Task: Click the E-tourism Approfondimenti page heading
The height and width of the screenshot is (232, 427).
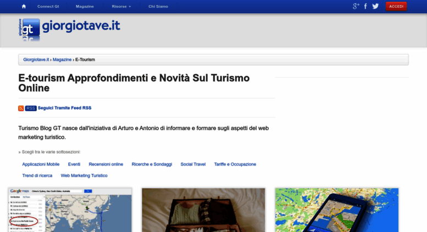Action: pyautogui.click(x=134, y=83)
